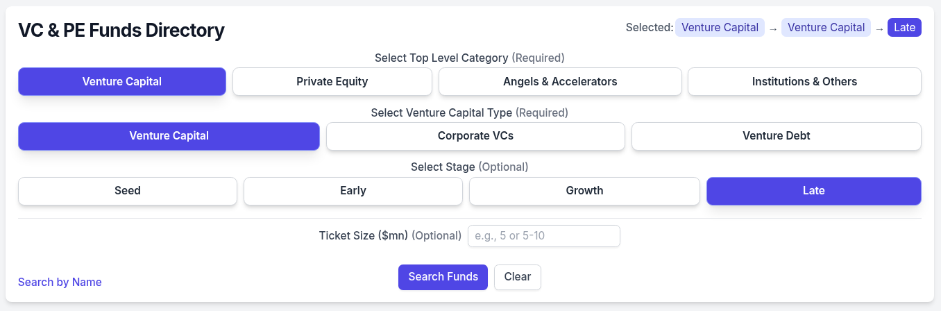Image resolution: width=941 pixels, height=311 pixels.
Task: Pick the Institutions & Others category
Action: point(804,81)
